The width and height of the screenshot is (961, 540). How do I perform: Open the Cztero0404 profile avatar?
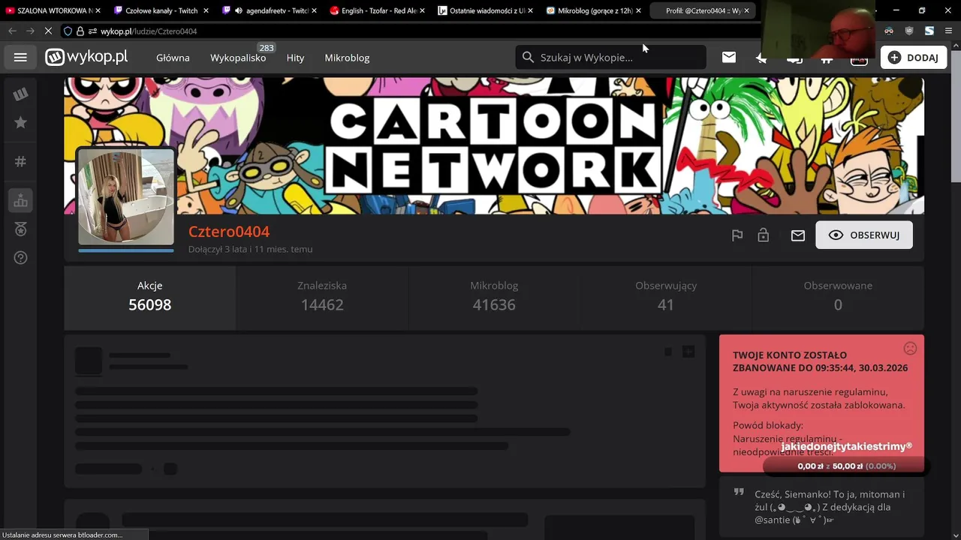tap(126, 196)
